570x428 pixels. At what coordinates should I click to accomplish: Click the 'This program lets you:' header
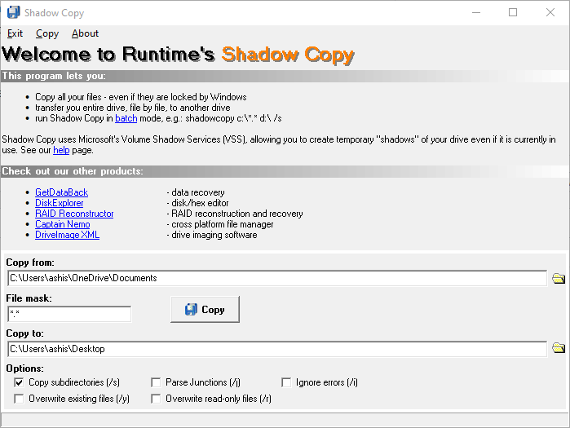click(54, 76)
